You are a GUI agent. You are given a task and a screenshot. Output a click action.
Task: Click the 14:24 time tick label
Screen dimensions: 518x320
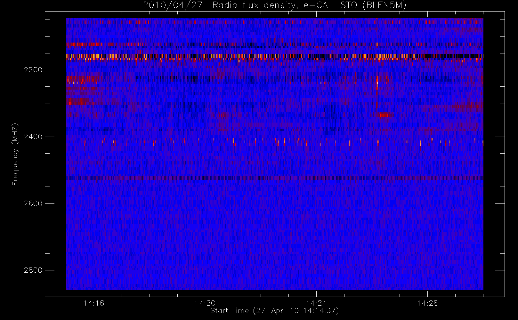(316, 303)
